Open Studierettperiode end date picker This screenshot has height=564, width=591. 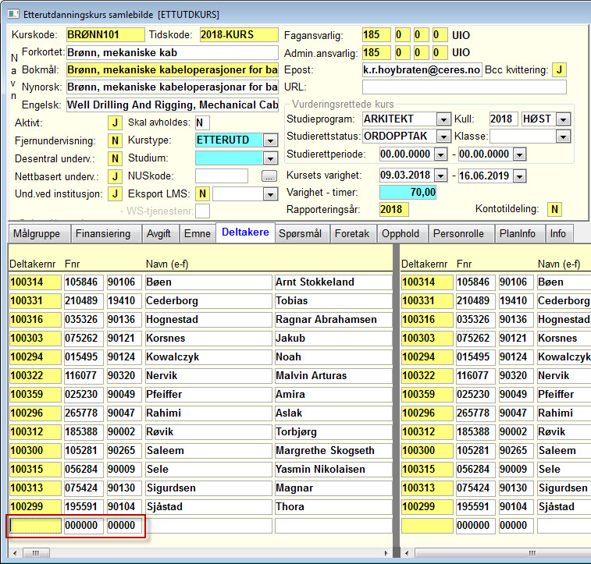pos(519,154)
